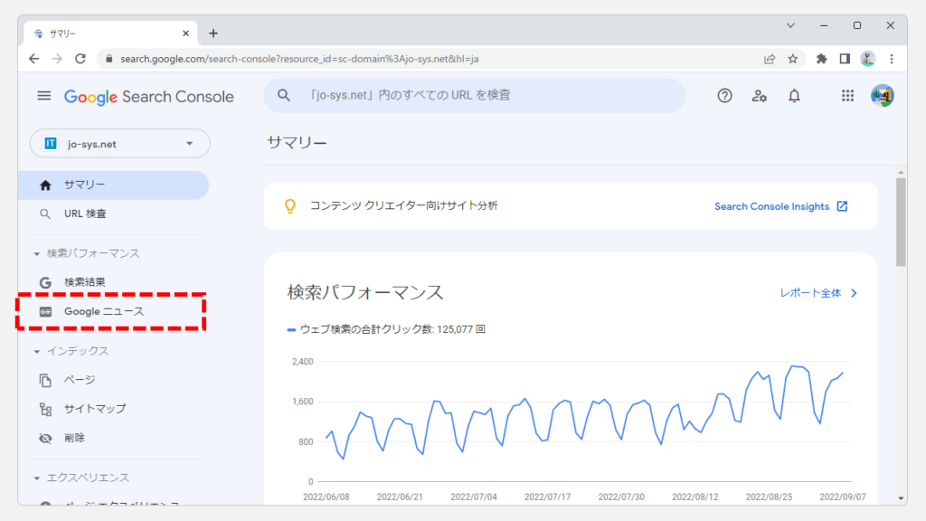Open the jo-sys.net property dropdown

(119, 143)
